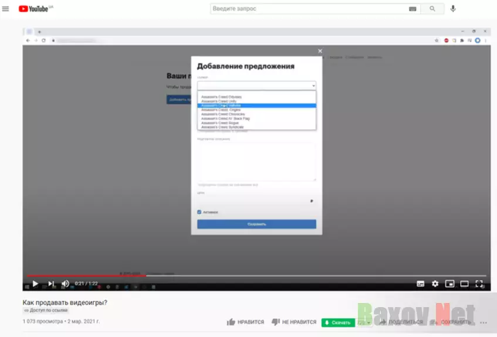Go forward in the recorded browser
497x337 pixels.
click(36, 40)
